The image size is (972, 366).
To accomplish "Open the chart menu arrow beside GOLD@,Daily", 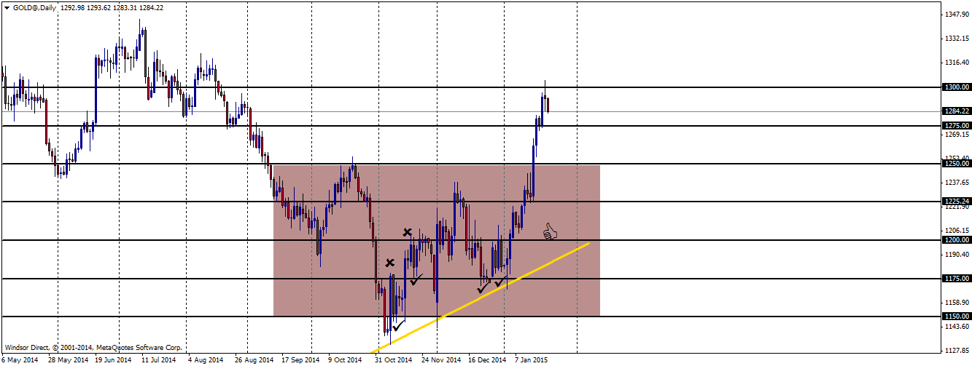I will click(6, 7).
